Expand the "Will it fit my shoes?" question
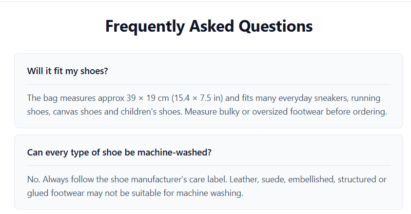This screenshot has width=411, height=214. point(67,71)
